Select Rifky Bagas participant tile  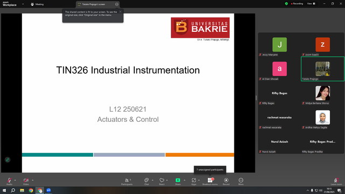pos(279,93)
